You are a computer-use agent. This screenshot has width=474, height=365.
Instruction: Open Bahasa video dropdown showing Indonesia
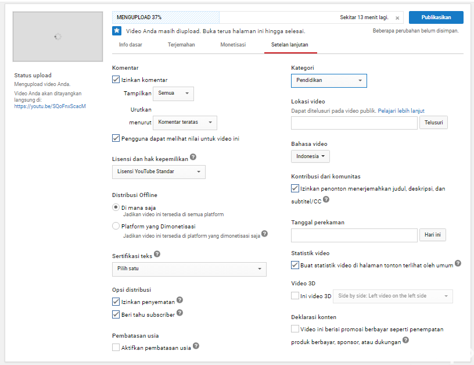[x=310, y=156]
